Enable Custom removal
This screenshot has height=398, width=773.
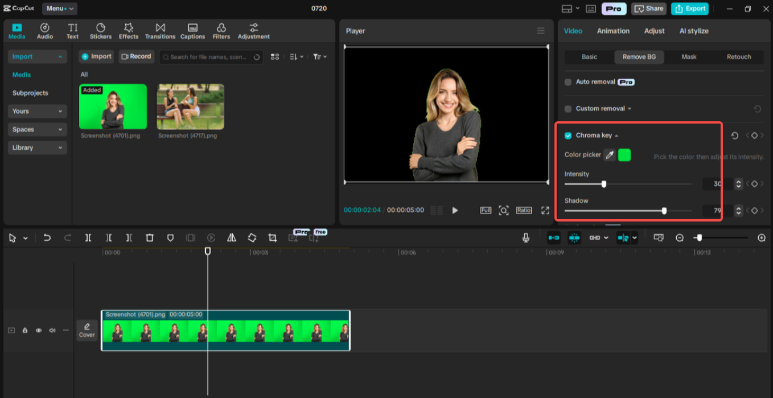[x=568, y=108]
